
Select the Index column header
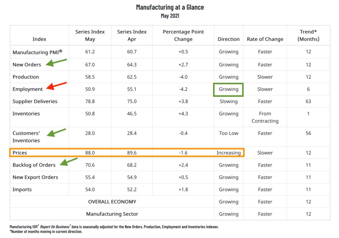point(39,39)
